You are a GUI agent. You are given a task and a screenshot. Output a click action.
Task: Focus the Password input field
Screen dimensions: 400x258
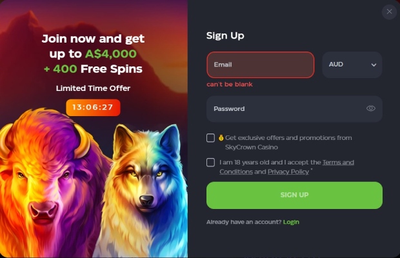click(x=294, y=109)
